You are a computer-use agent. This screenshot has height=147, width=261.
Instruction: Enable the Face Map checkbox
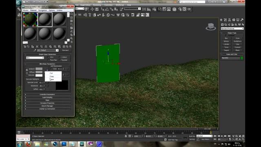(x=49, y=60)
